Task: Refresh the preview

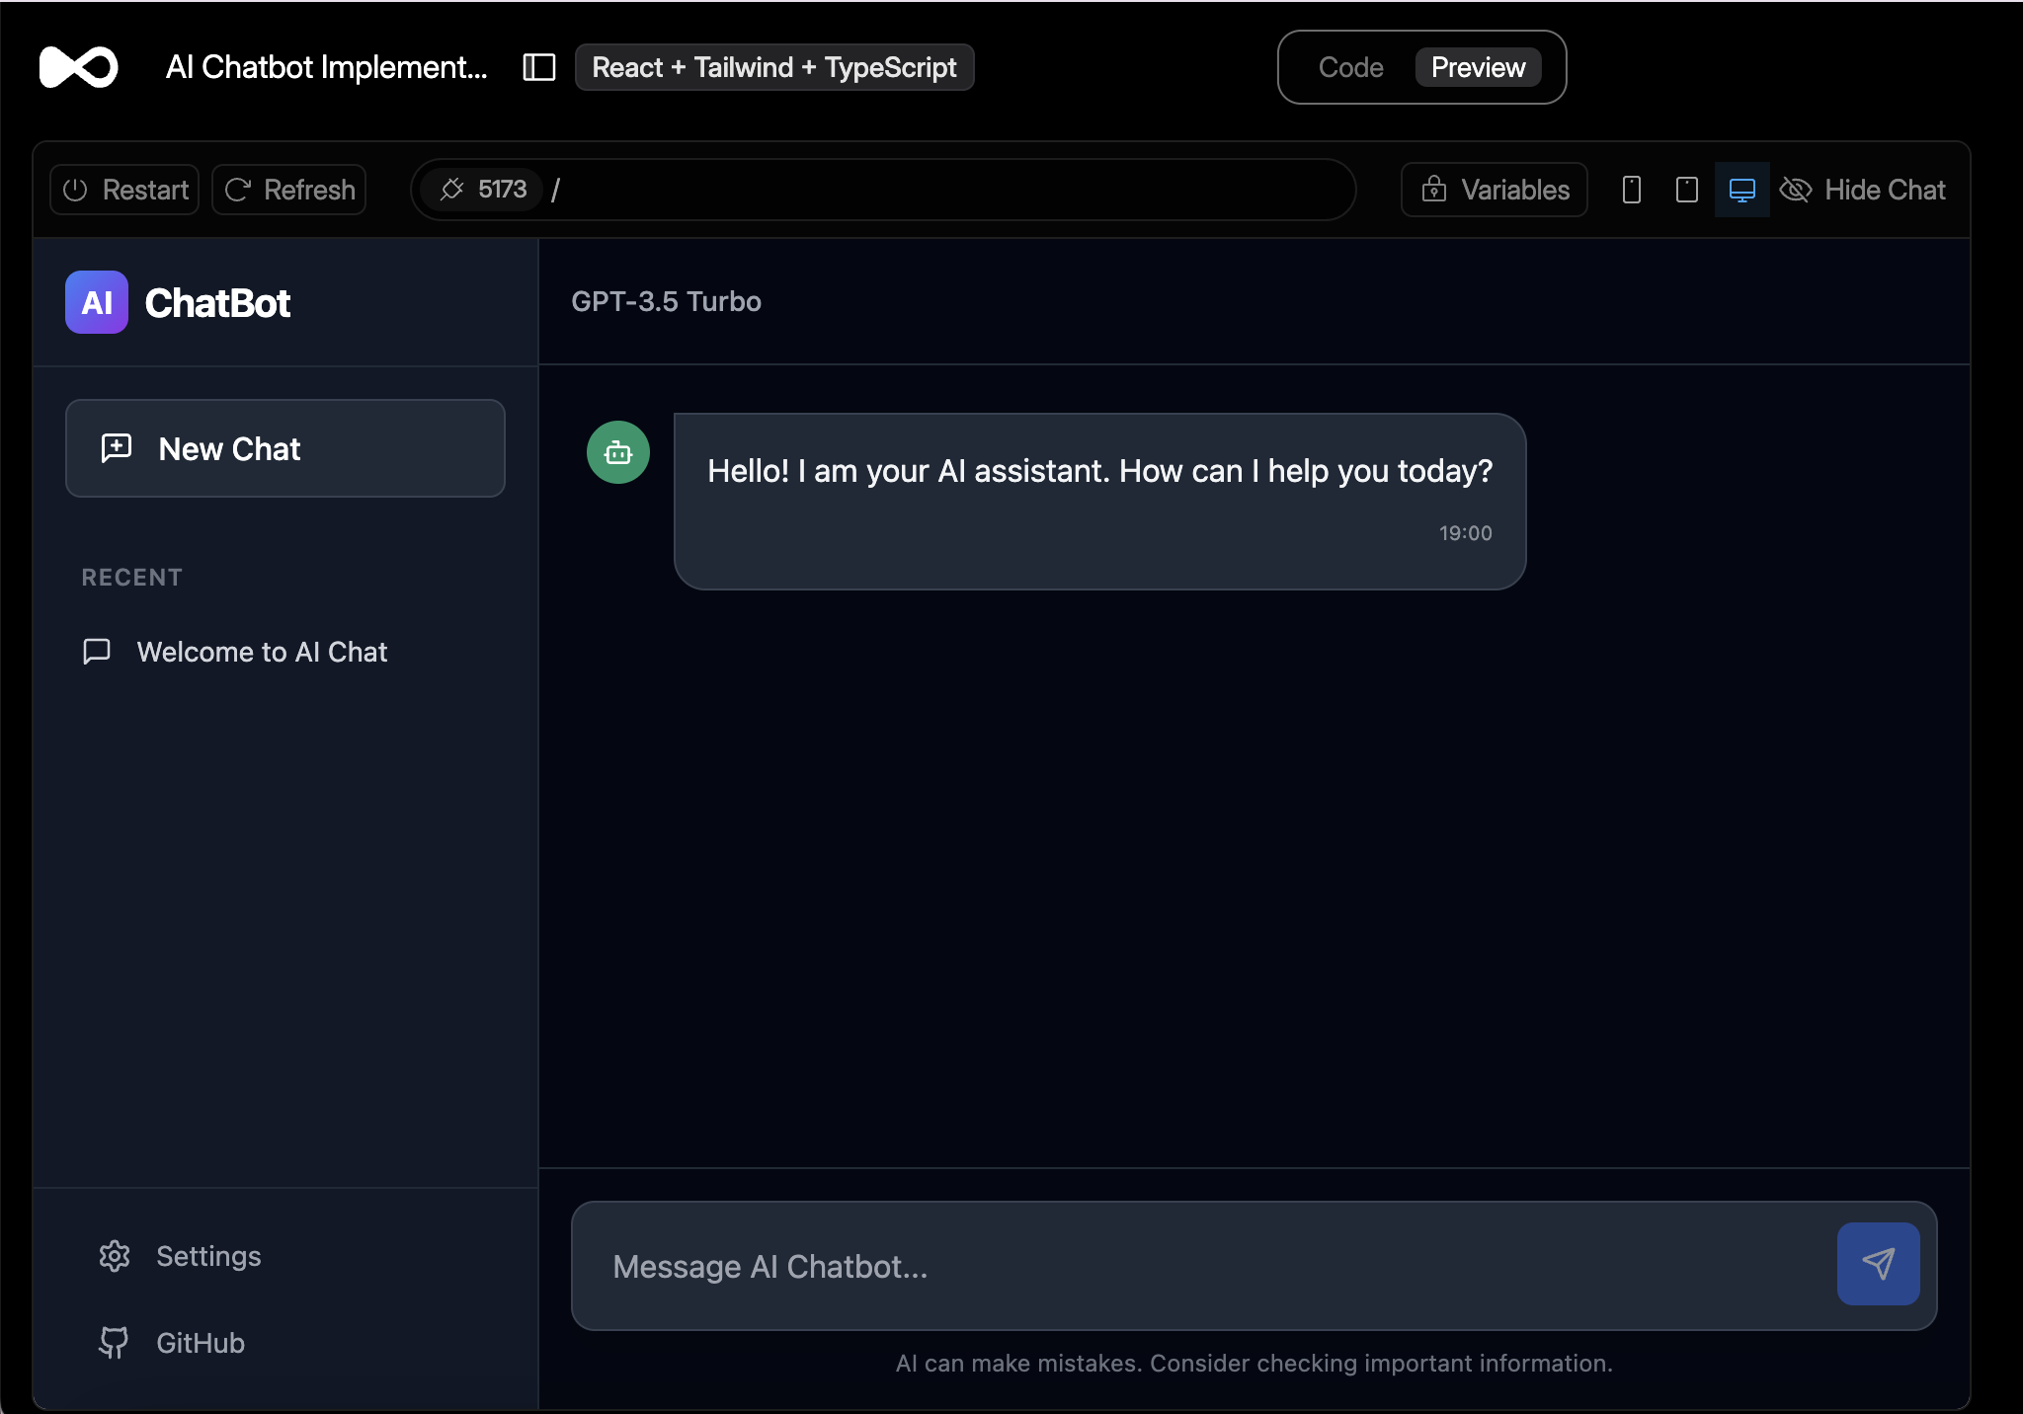Action: pyautogui.click(x=289, y=190)
